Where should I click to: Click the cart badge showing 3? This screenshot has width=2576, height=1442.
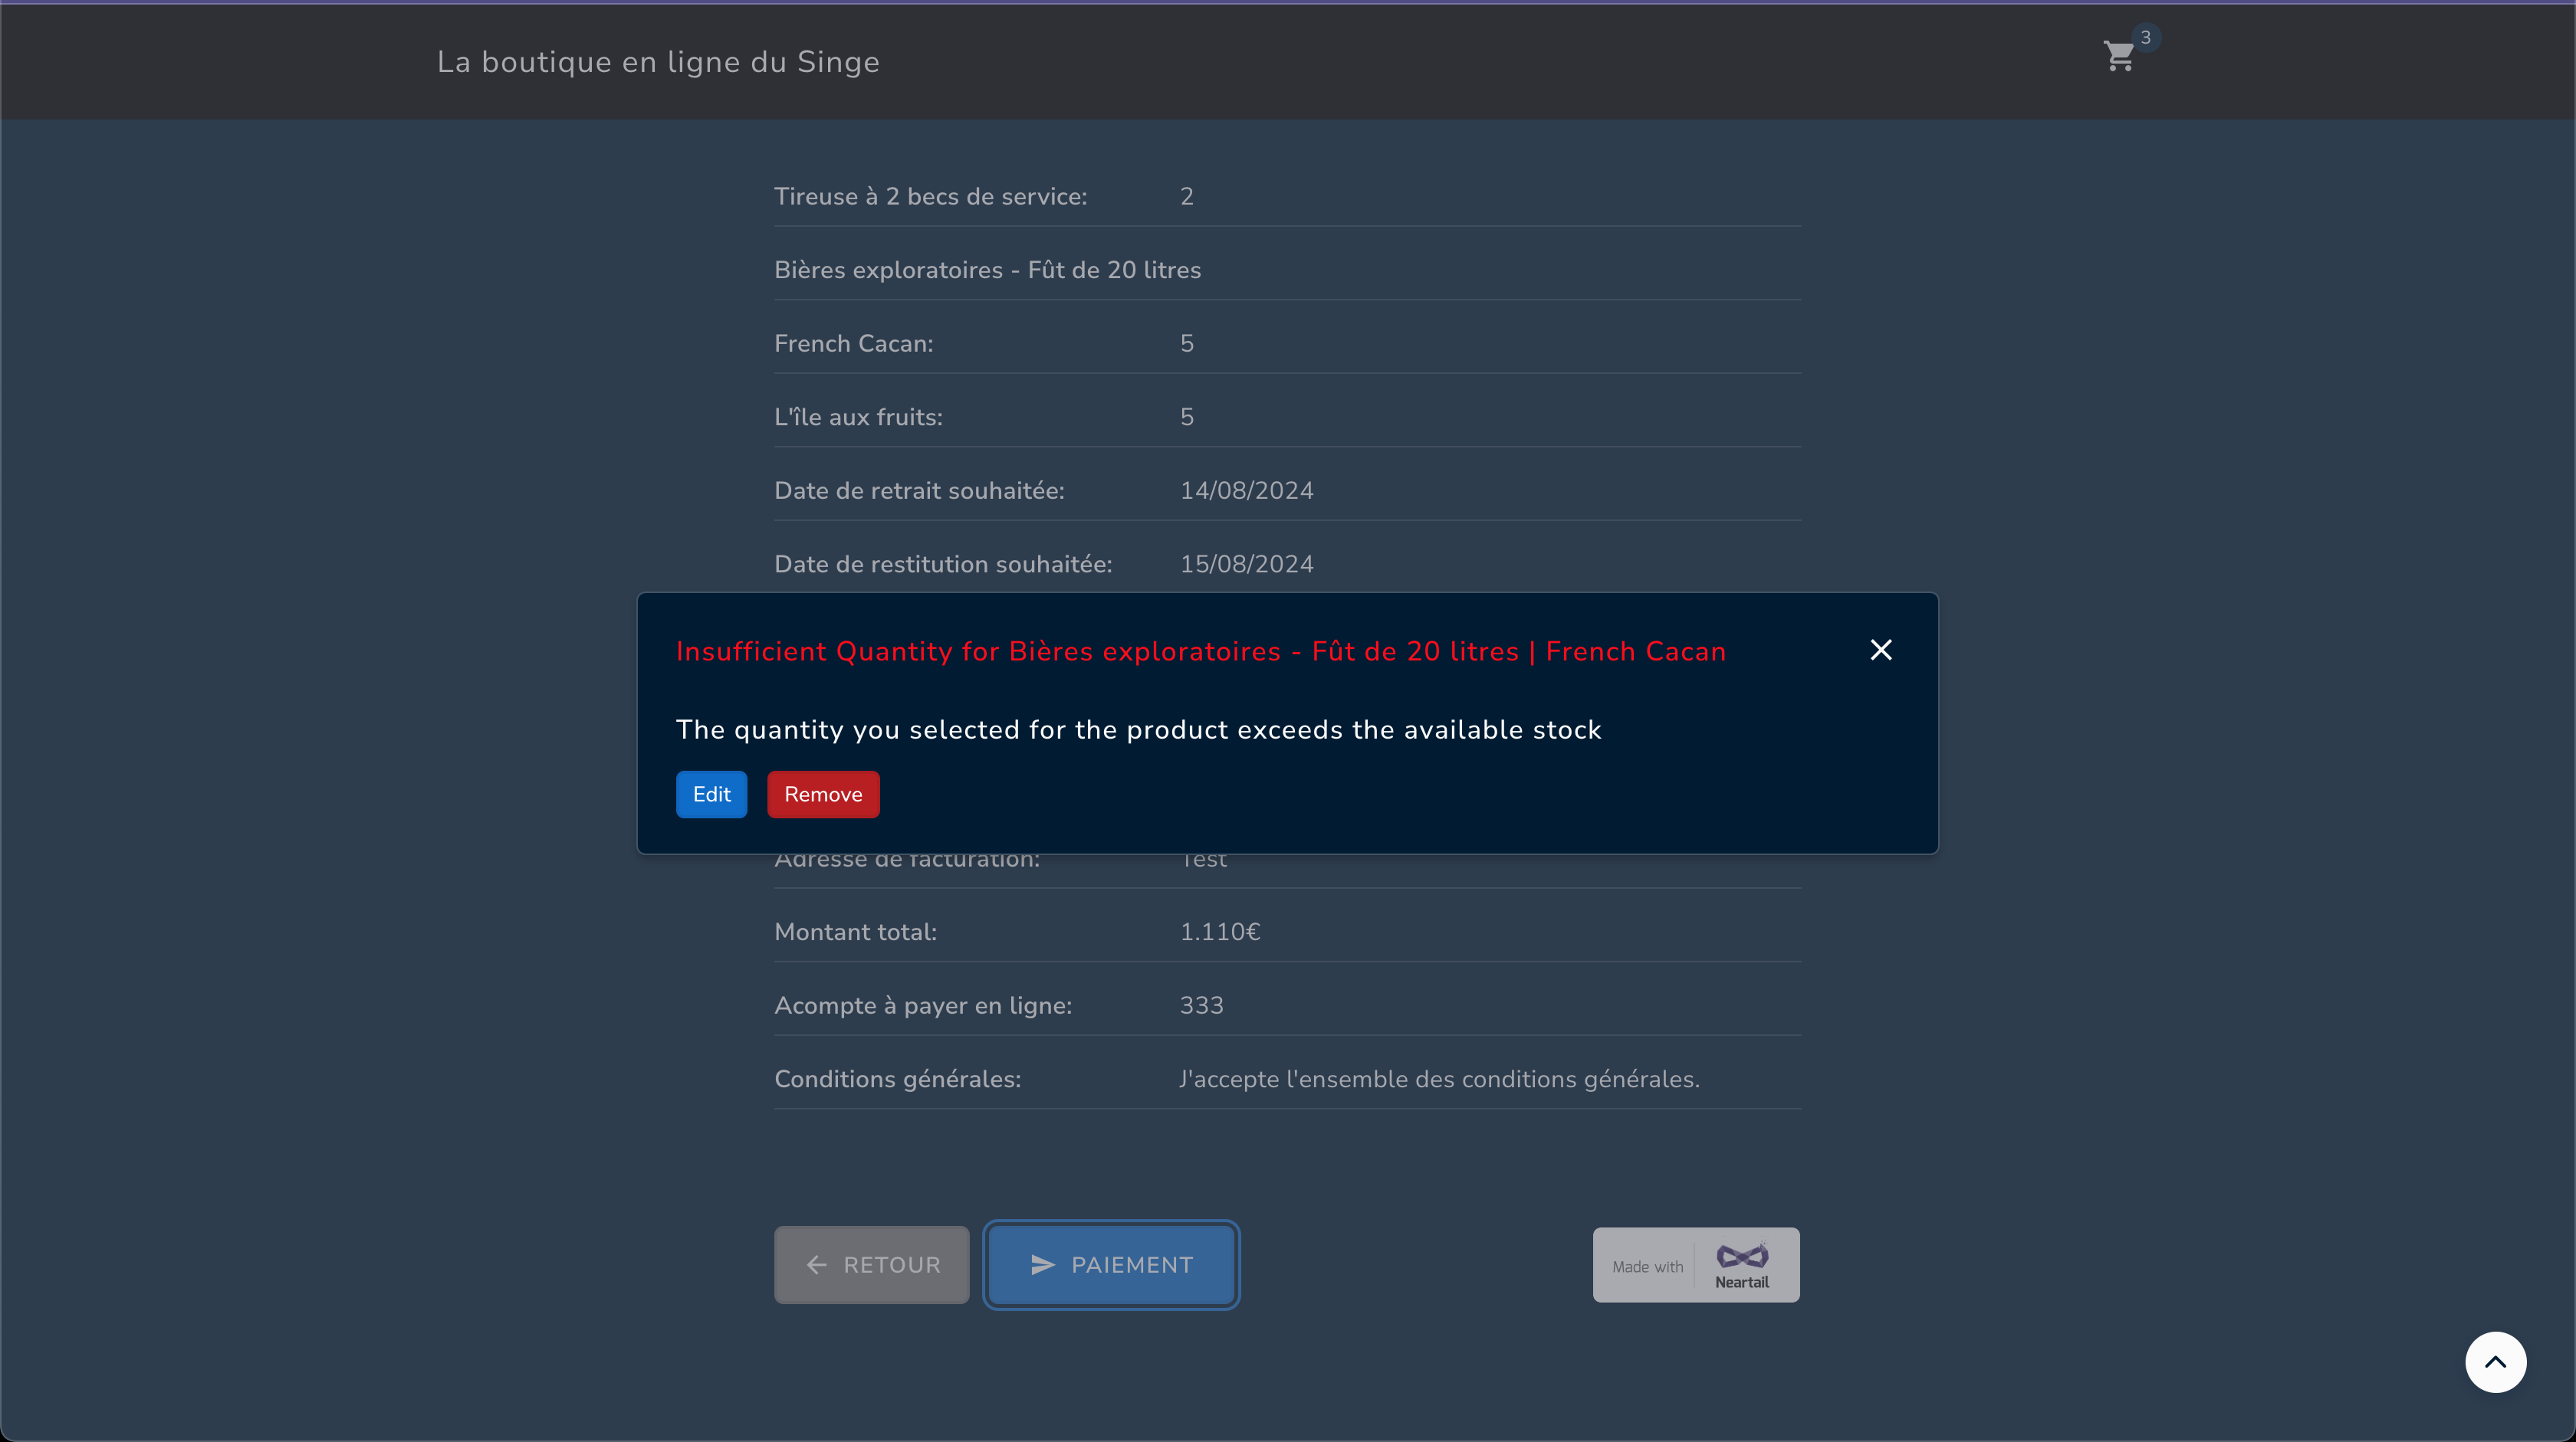2145,37
